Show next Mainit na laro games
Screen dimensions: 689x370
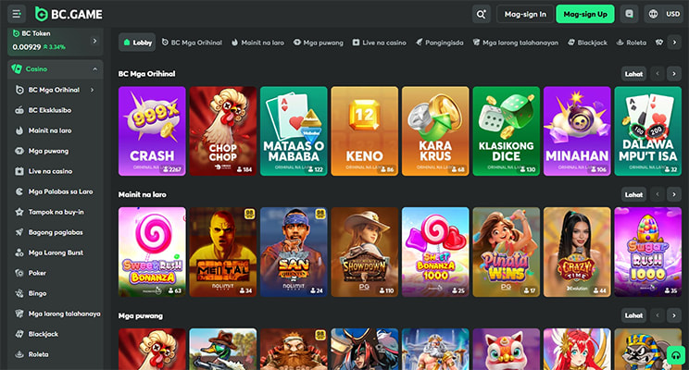click(x=674, y=194)
